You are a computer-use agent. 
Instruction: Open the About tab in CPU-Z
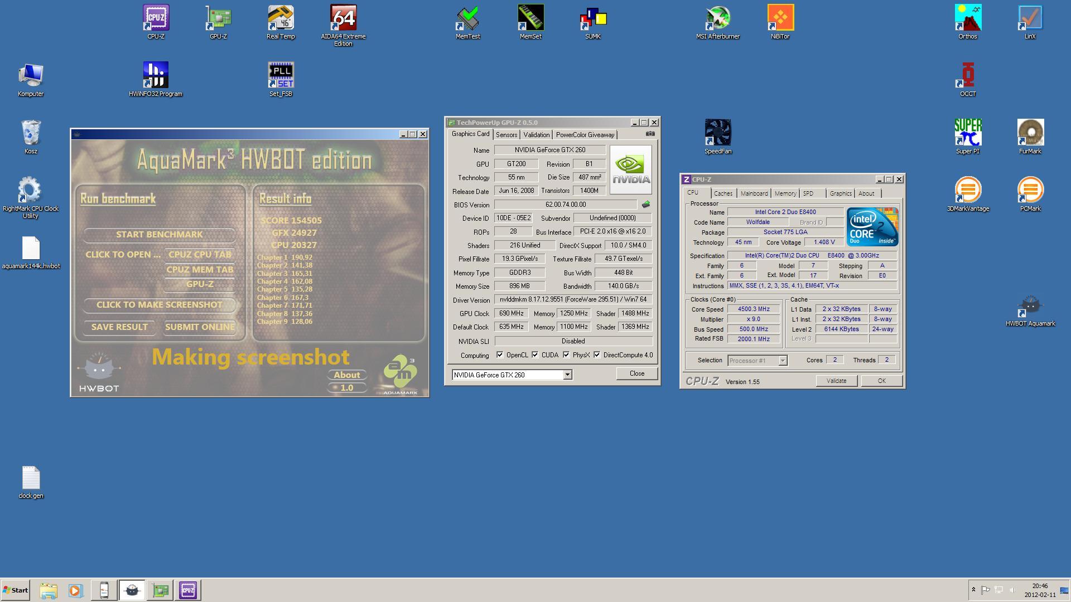[866, 193]
